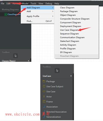Open the Debug menu
This screenshot has width=103, height=121.
pyautogui.click(x=49, y=3)
